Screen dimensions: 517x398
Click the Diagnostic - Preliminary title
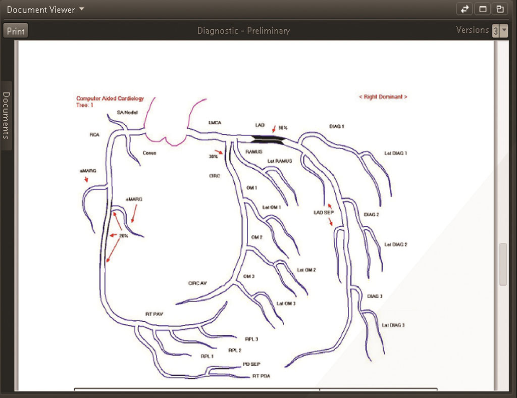243,31
